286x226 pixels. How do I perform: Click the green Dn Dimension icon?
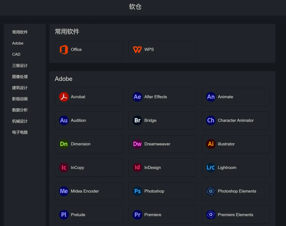[x=64, y=144]
